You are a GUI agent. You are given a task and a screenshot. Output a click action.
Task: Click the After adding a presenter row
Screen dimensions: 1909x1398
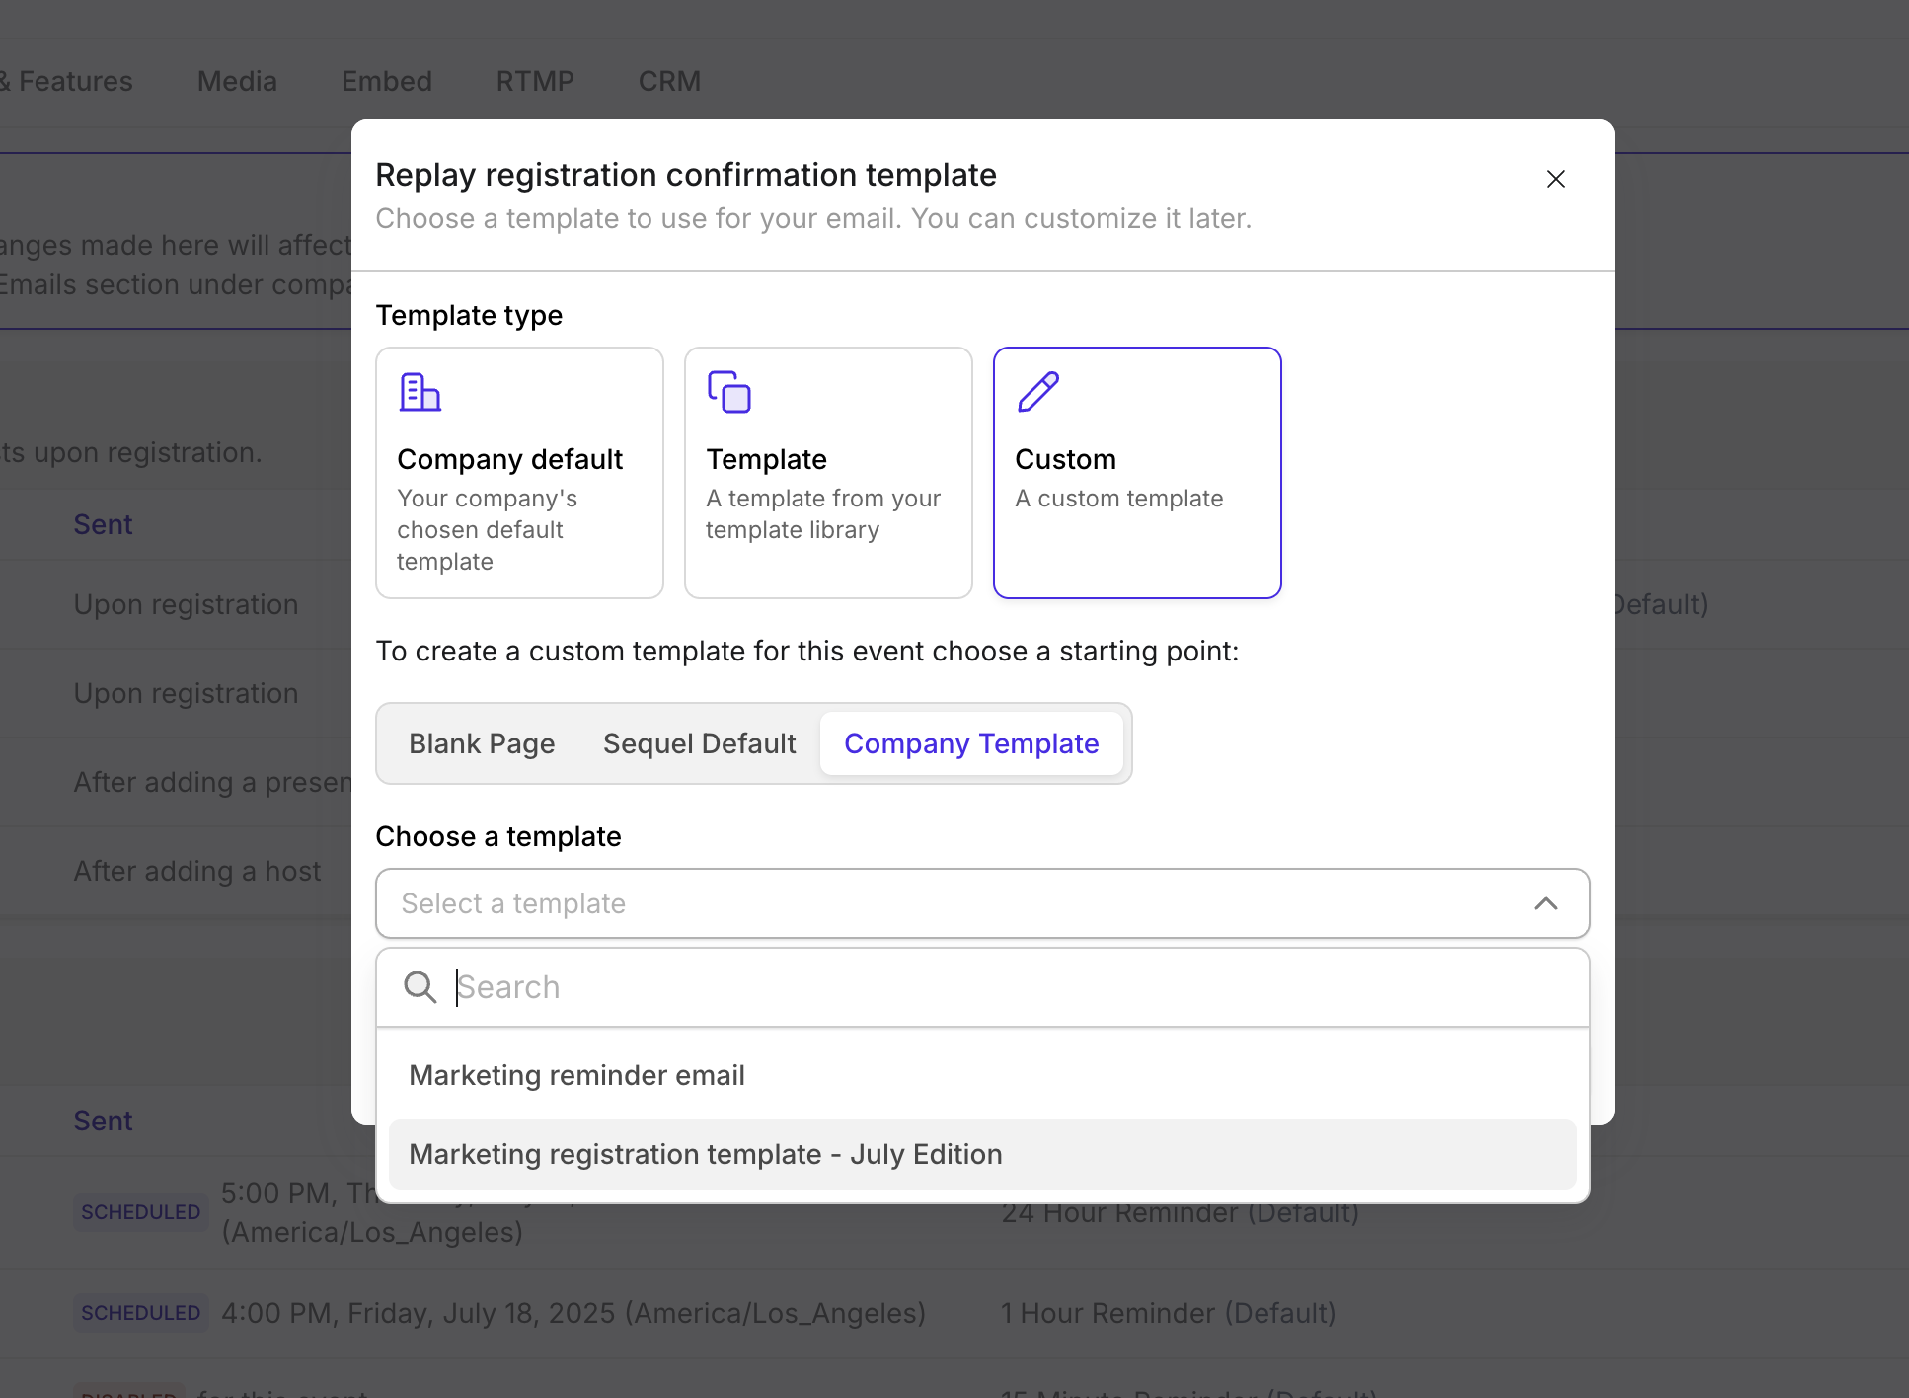point(212,782)
